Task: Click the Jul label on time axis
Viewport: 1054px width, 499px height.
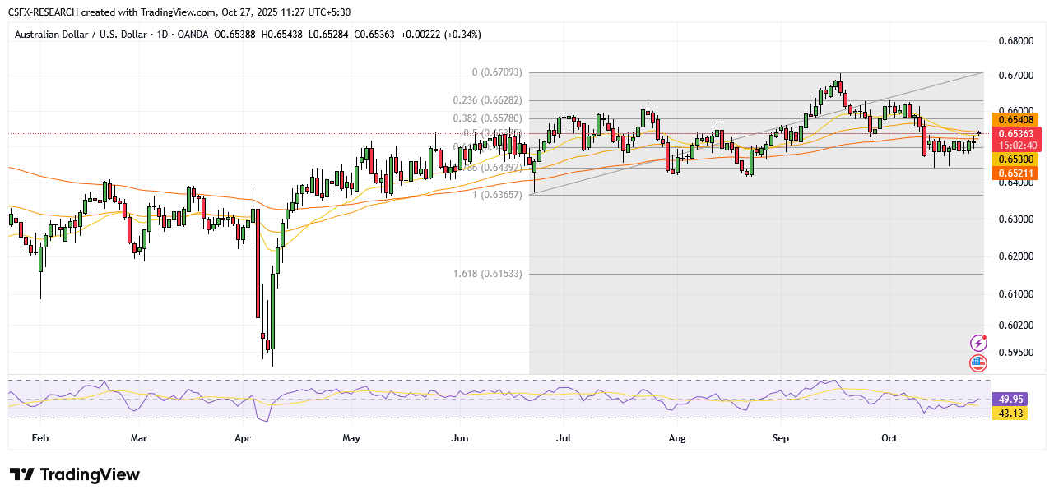Action: point(564,439)
